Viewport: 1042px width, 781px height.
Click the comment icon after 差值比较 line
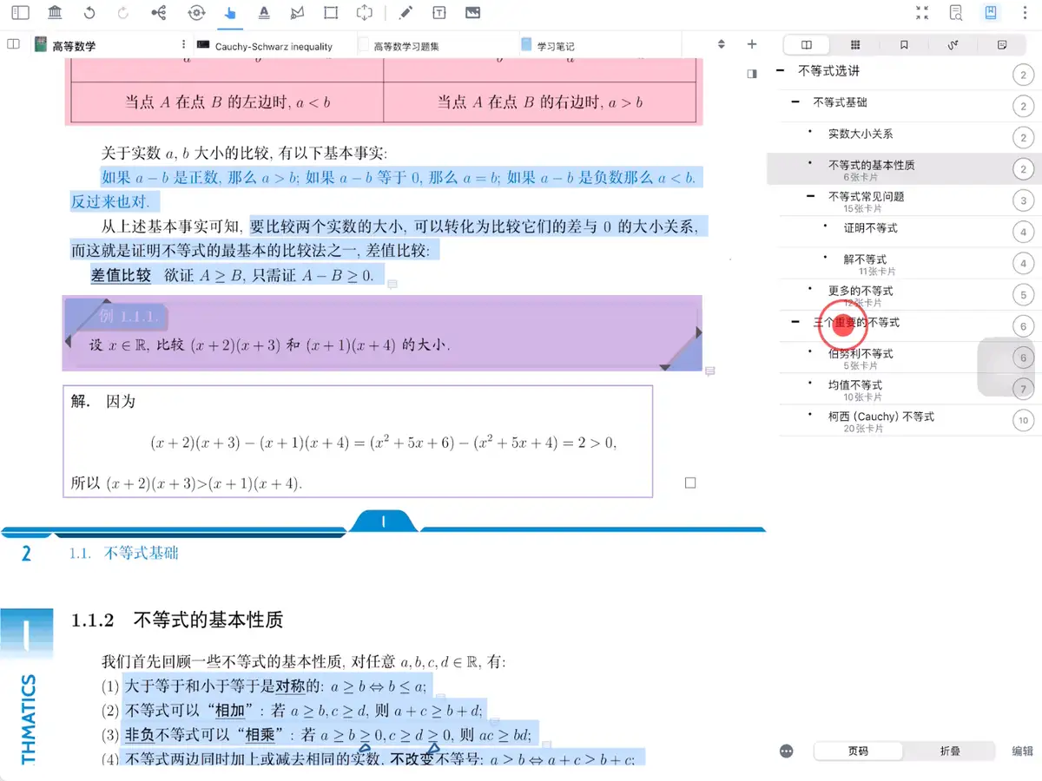tap(392, 285)
